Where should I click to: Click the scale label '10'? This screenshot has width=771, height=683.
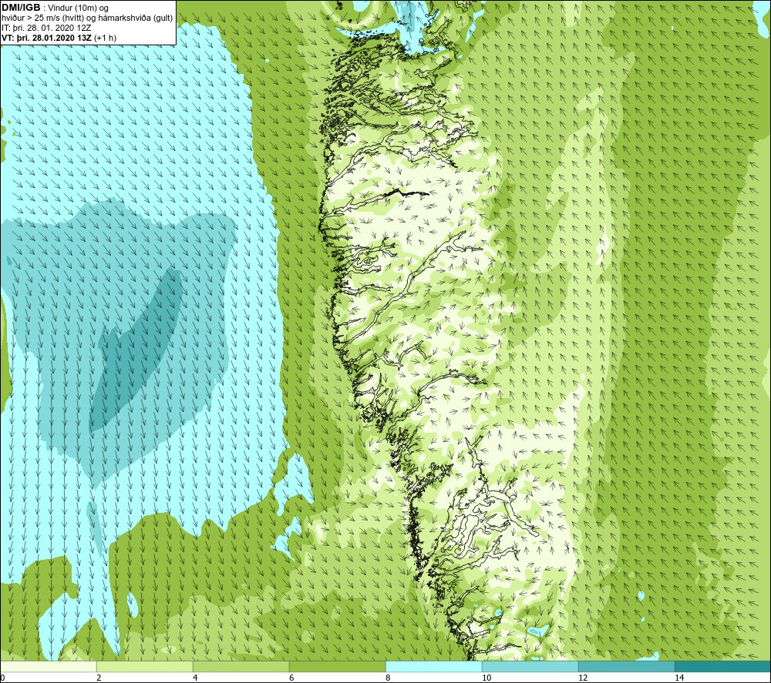tap(487, 678)
